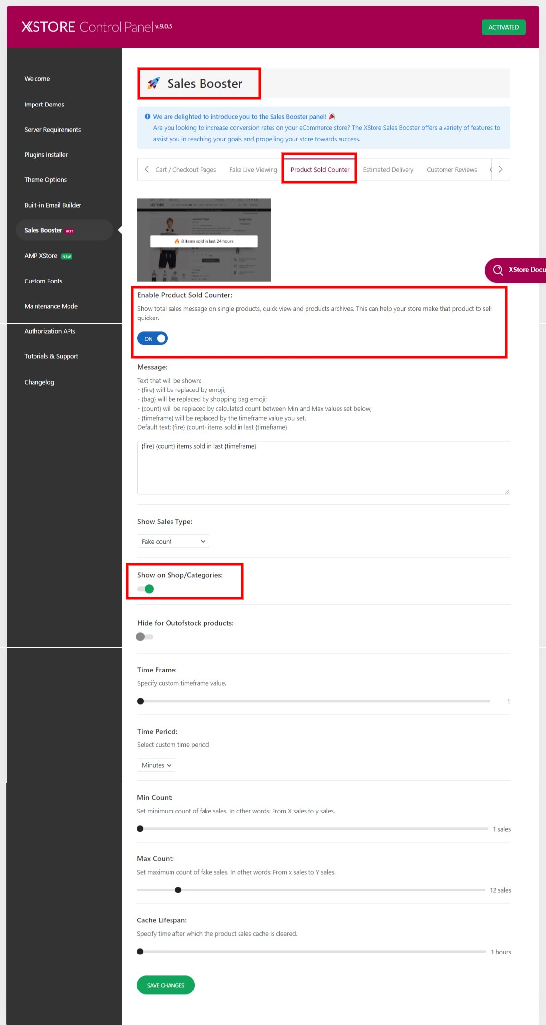Open Built-in Email Builder

click(53, 205)
